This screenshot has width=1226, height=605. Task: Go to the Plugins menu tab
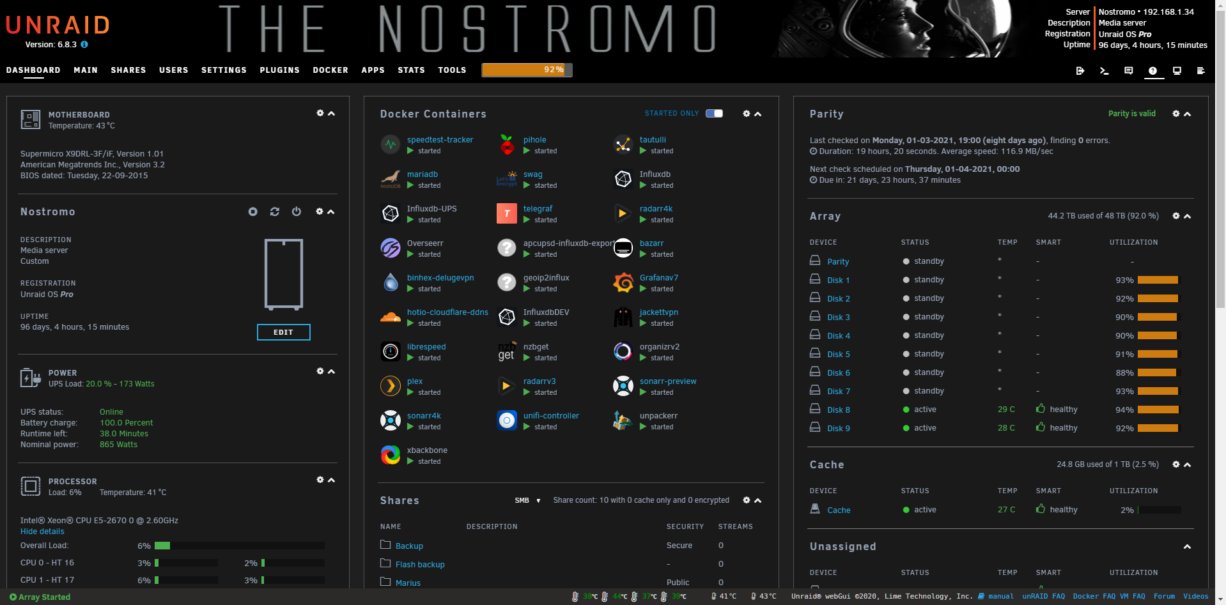tap(279, 70)
